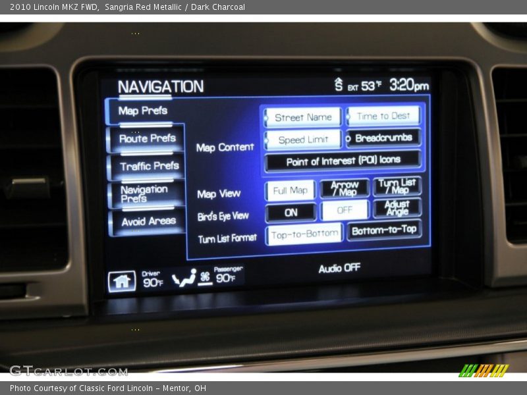The width and height of the screenshot is (527, 395).
Task: Open the Map Prefs tab
Action: pyautogui.click(x=143, y=111)
